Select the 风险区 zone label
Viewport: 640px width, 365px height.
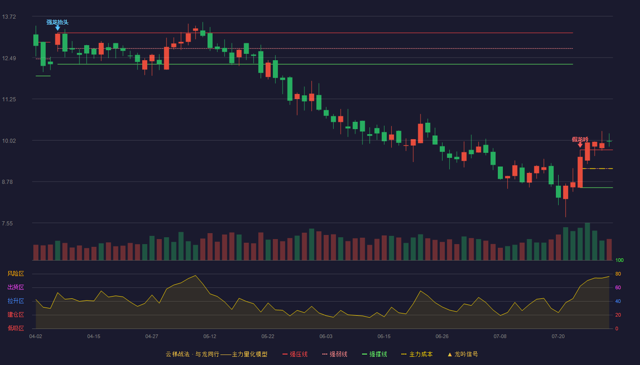[x=16, y=274]
